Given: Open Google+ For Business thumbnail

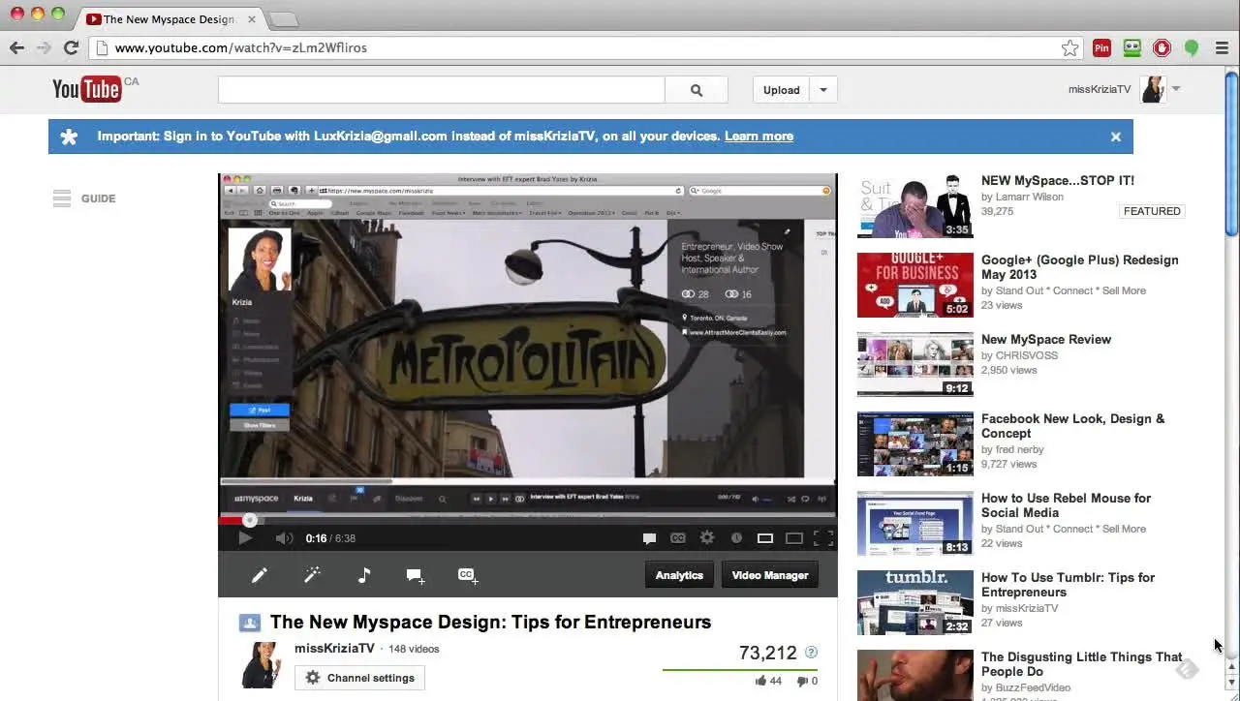Looking at the screenshot, I should [x=914, y=286].
